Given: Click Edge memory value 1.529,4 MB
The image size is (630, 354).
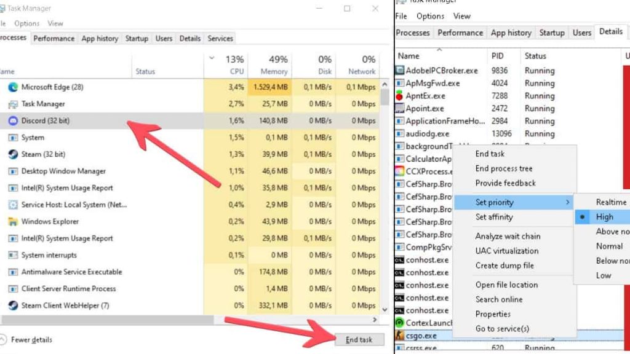Looking at the screenshot, I should (x=271, y=87).
